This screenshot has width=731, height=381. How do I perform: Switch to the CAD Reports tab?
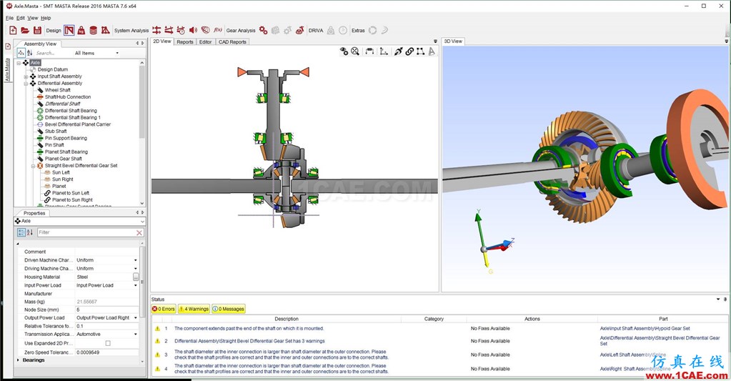click(232, 42)
